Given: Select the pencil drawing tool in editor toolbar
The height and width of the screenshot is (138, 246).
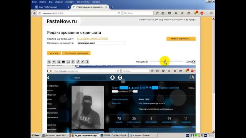Looking at the screenshot, I should pyautogui.click(x=49, y=62).
